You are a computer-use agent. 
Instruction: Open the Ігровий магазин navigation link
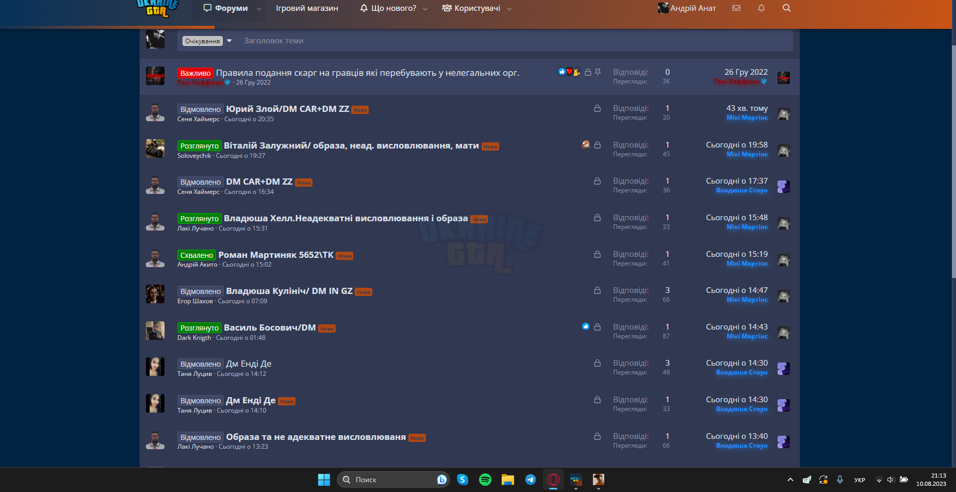[x=307, y=8]
